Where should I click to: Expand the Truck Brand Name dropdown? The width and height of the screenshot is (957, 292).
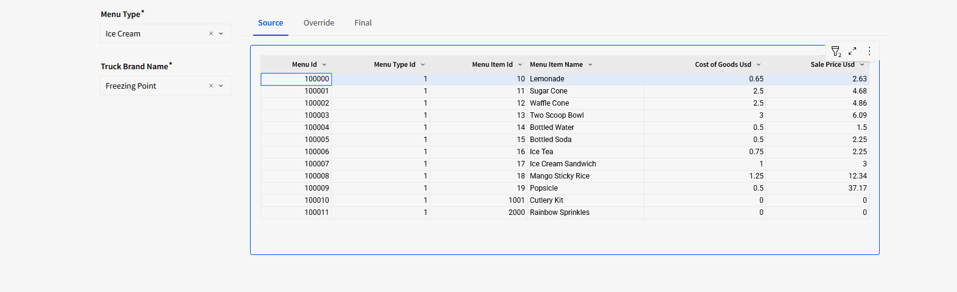coord(221,86)
